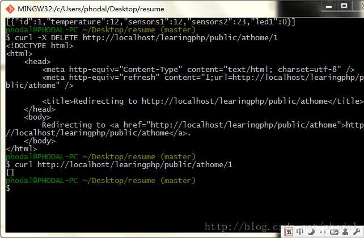Click the </body> closing tag line
The image size is (364, 238).
coord(40,141)
